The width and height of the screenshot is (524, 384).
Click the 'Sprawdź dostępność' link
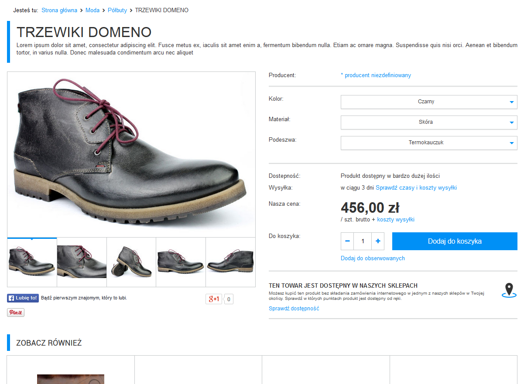pyautogui.click(x=294, y=309)
